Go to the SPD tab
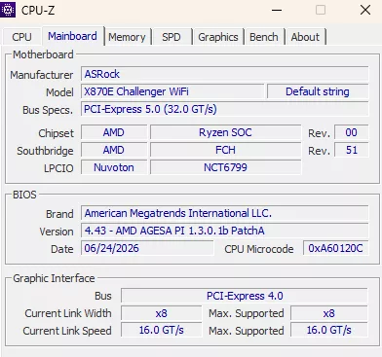 [x=172, y=37]
